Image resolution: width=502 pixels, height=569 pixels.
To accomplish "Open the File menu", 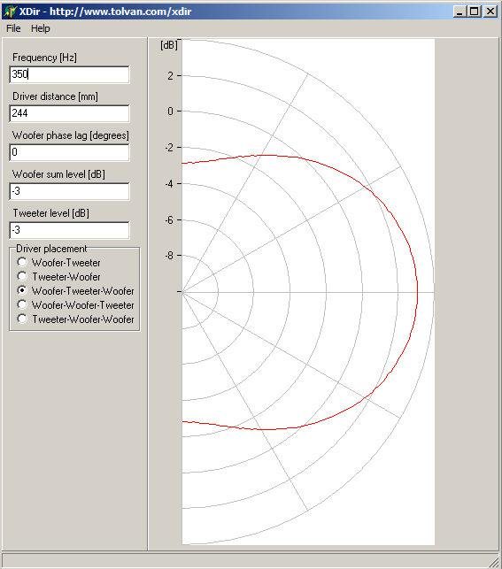I will coord(13,28).
